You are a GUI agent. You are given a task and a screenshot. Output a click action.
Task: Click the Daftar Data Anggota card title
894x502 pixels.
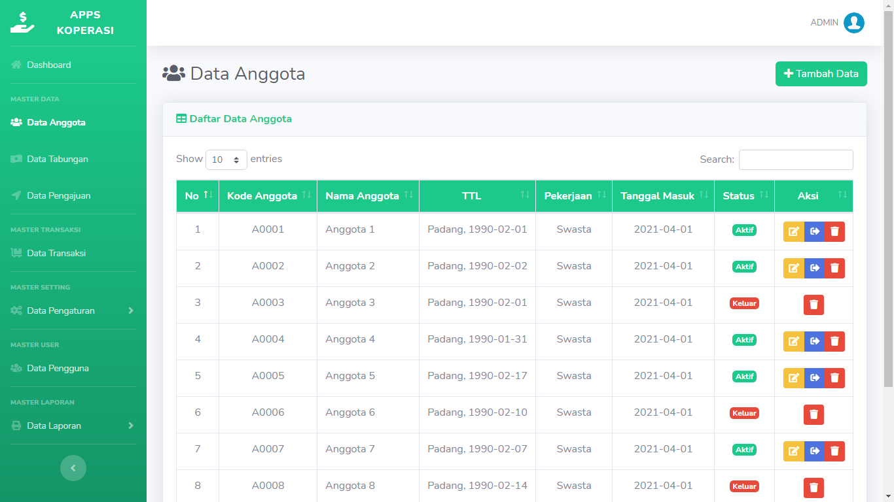(x=234, y=119)
